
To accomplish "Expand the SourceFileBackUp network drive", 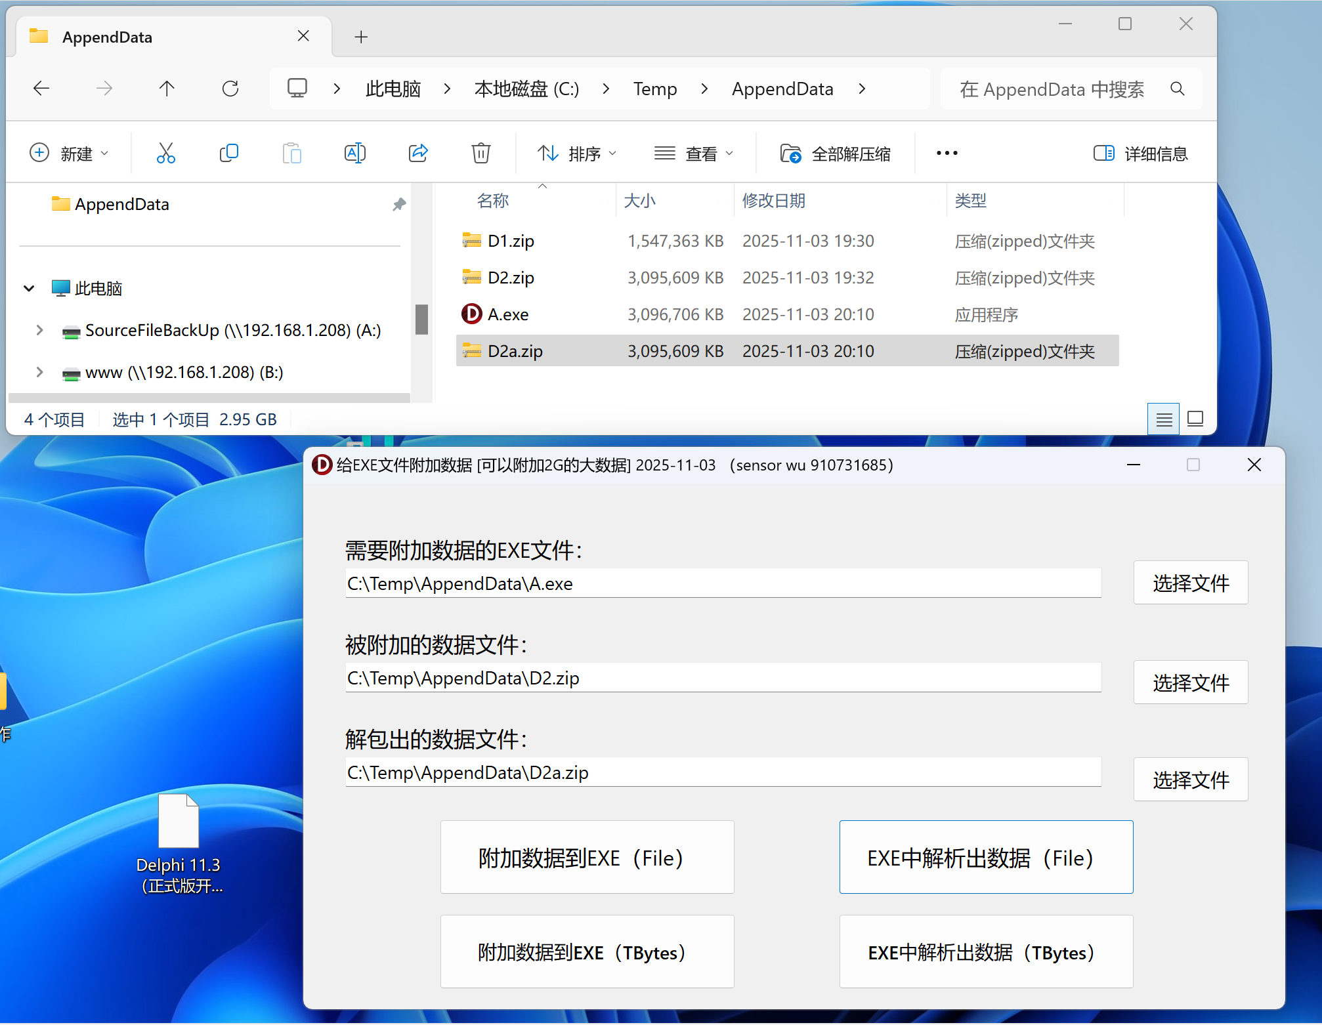I will tap(40, 330).
